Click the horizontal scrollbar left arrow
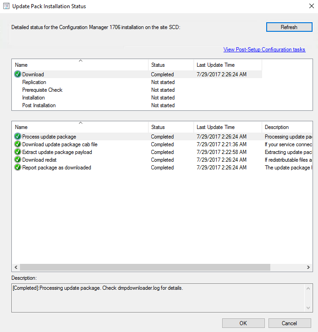The height and width of the screenshot is (332, 318). click(16, 267)
